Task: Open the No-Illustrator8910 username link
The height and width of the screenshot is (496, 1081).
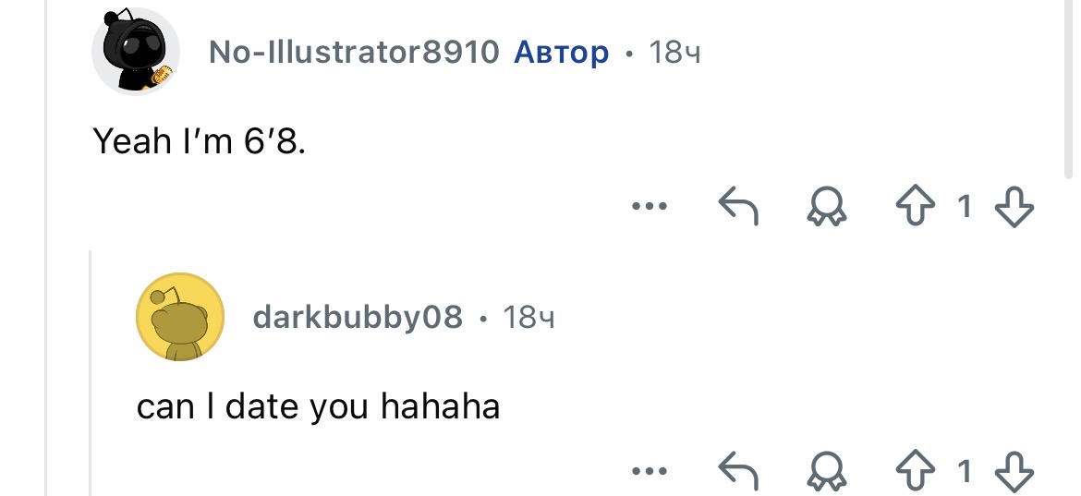Action: 354,53
